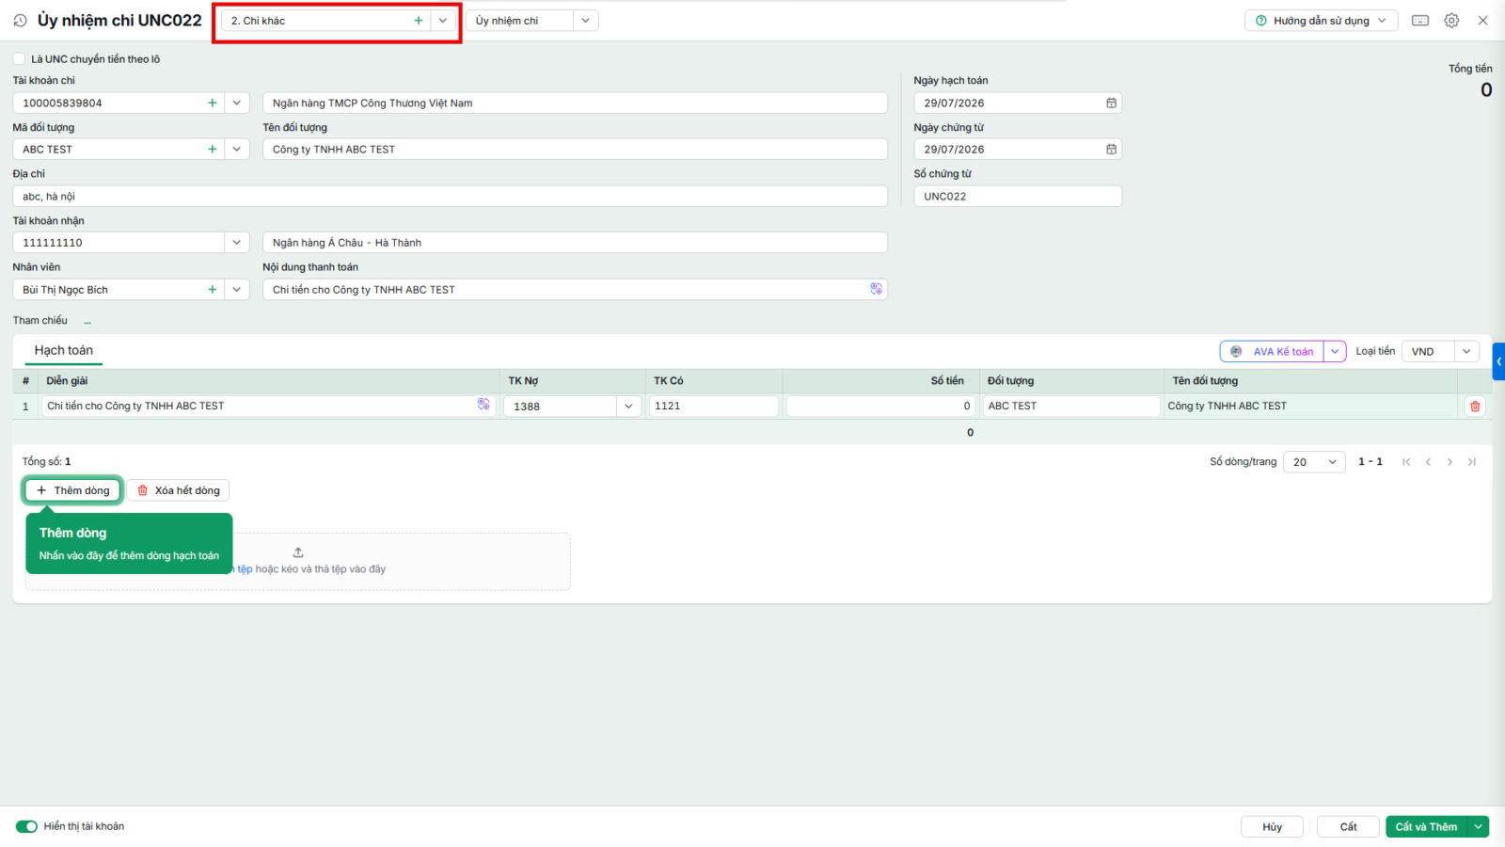Click the 'Xóa hết dòng' button
The image size is (1505, 847).
(179, 490)
